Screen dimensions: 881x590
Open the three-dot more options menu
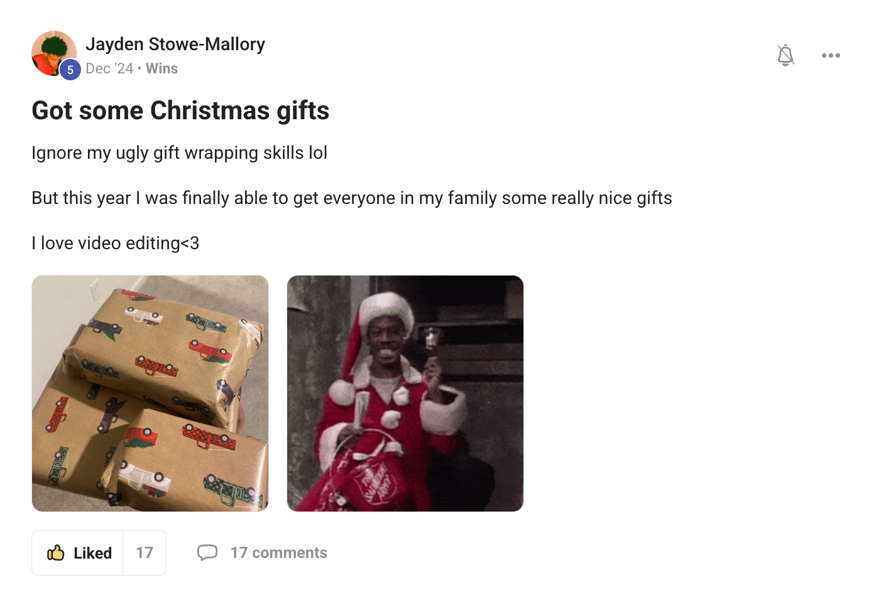tap(831, 55)
